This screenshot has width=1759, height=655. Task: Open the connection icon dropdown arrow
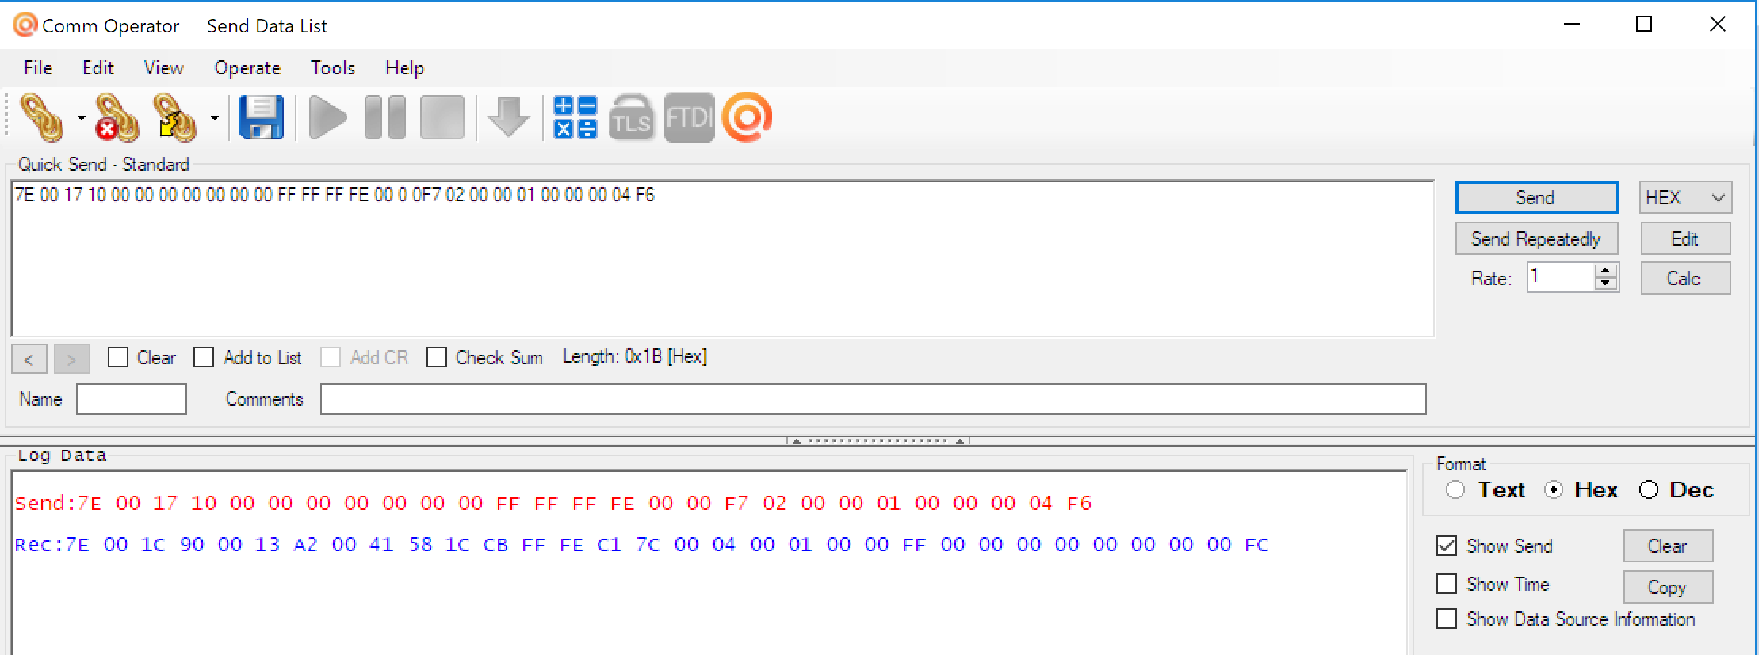point(81,118)
